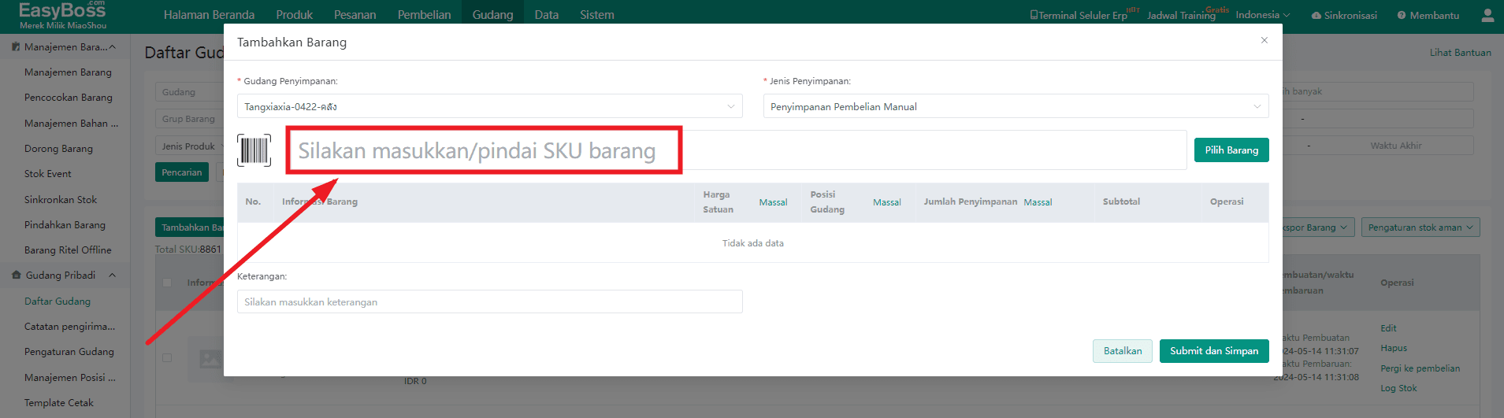Select Sinkronkan Stok in sidebar

click(61, 200)
